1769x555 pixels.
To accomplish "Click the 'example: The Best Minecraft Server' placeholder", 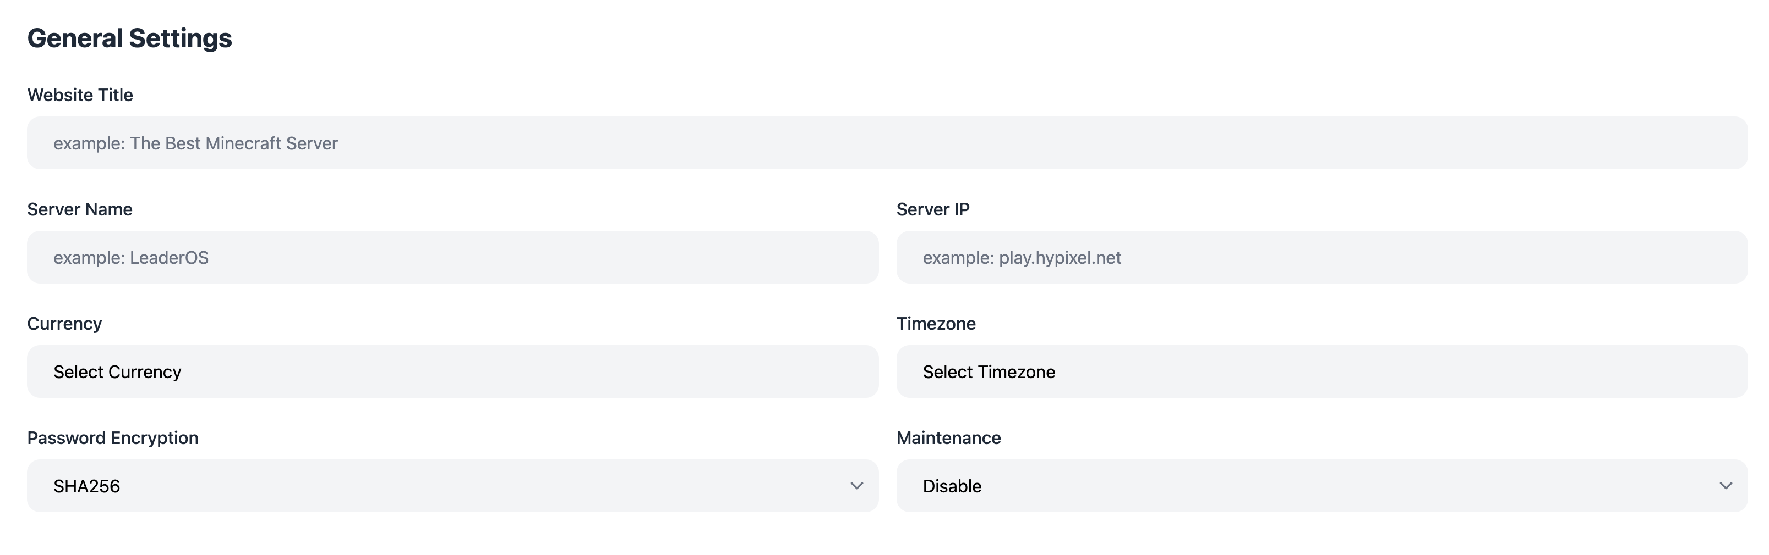I will click(196, 143).
